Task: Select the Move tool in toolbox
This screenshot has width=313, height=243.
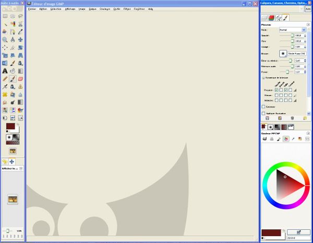Action: tap(20, 40)
